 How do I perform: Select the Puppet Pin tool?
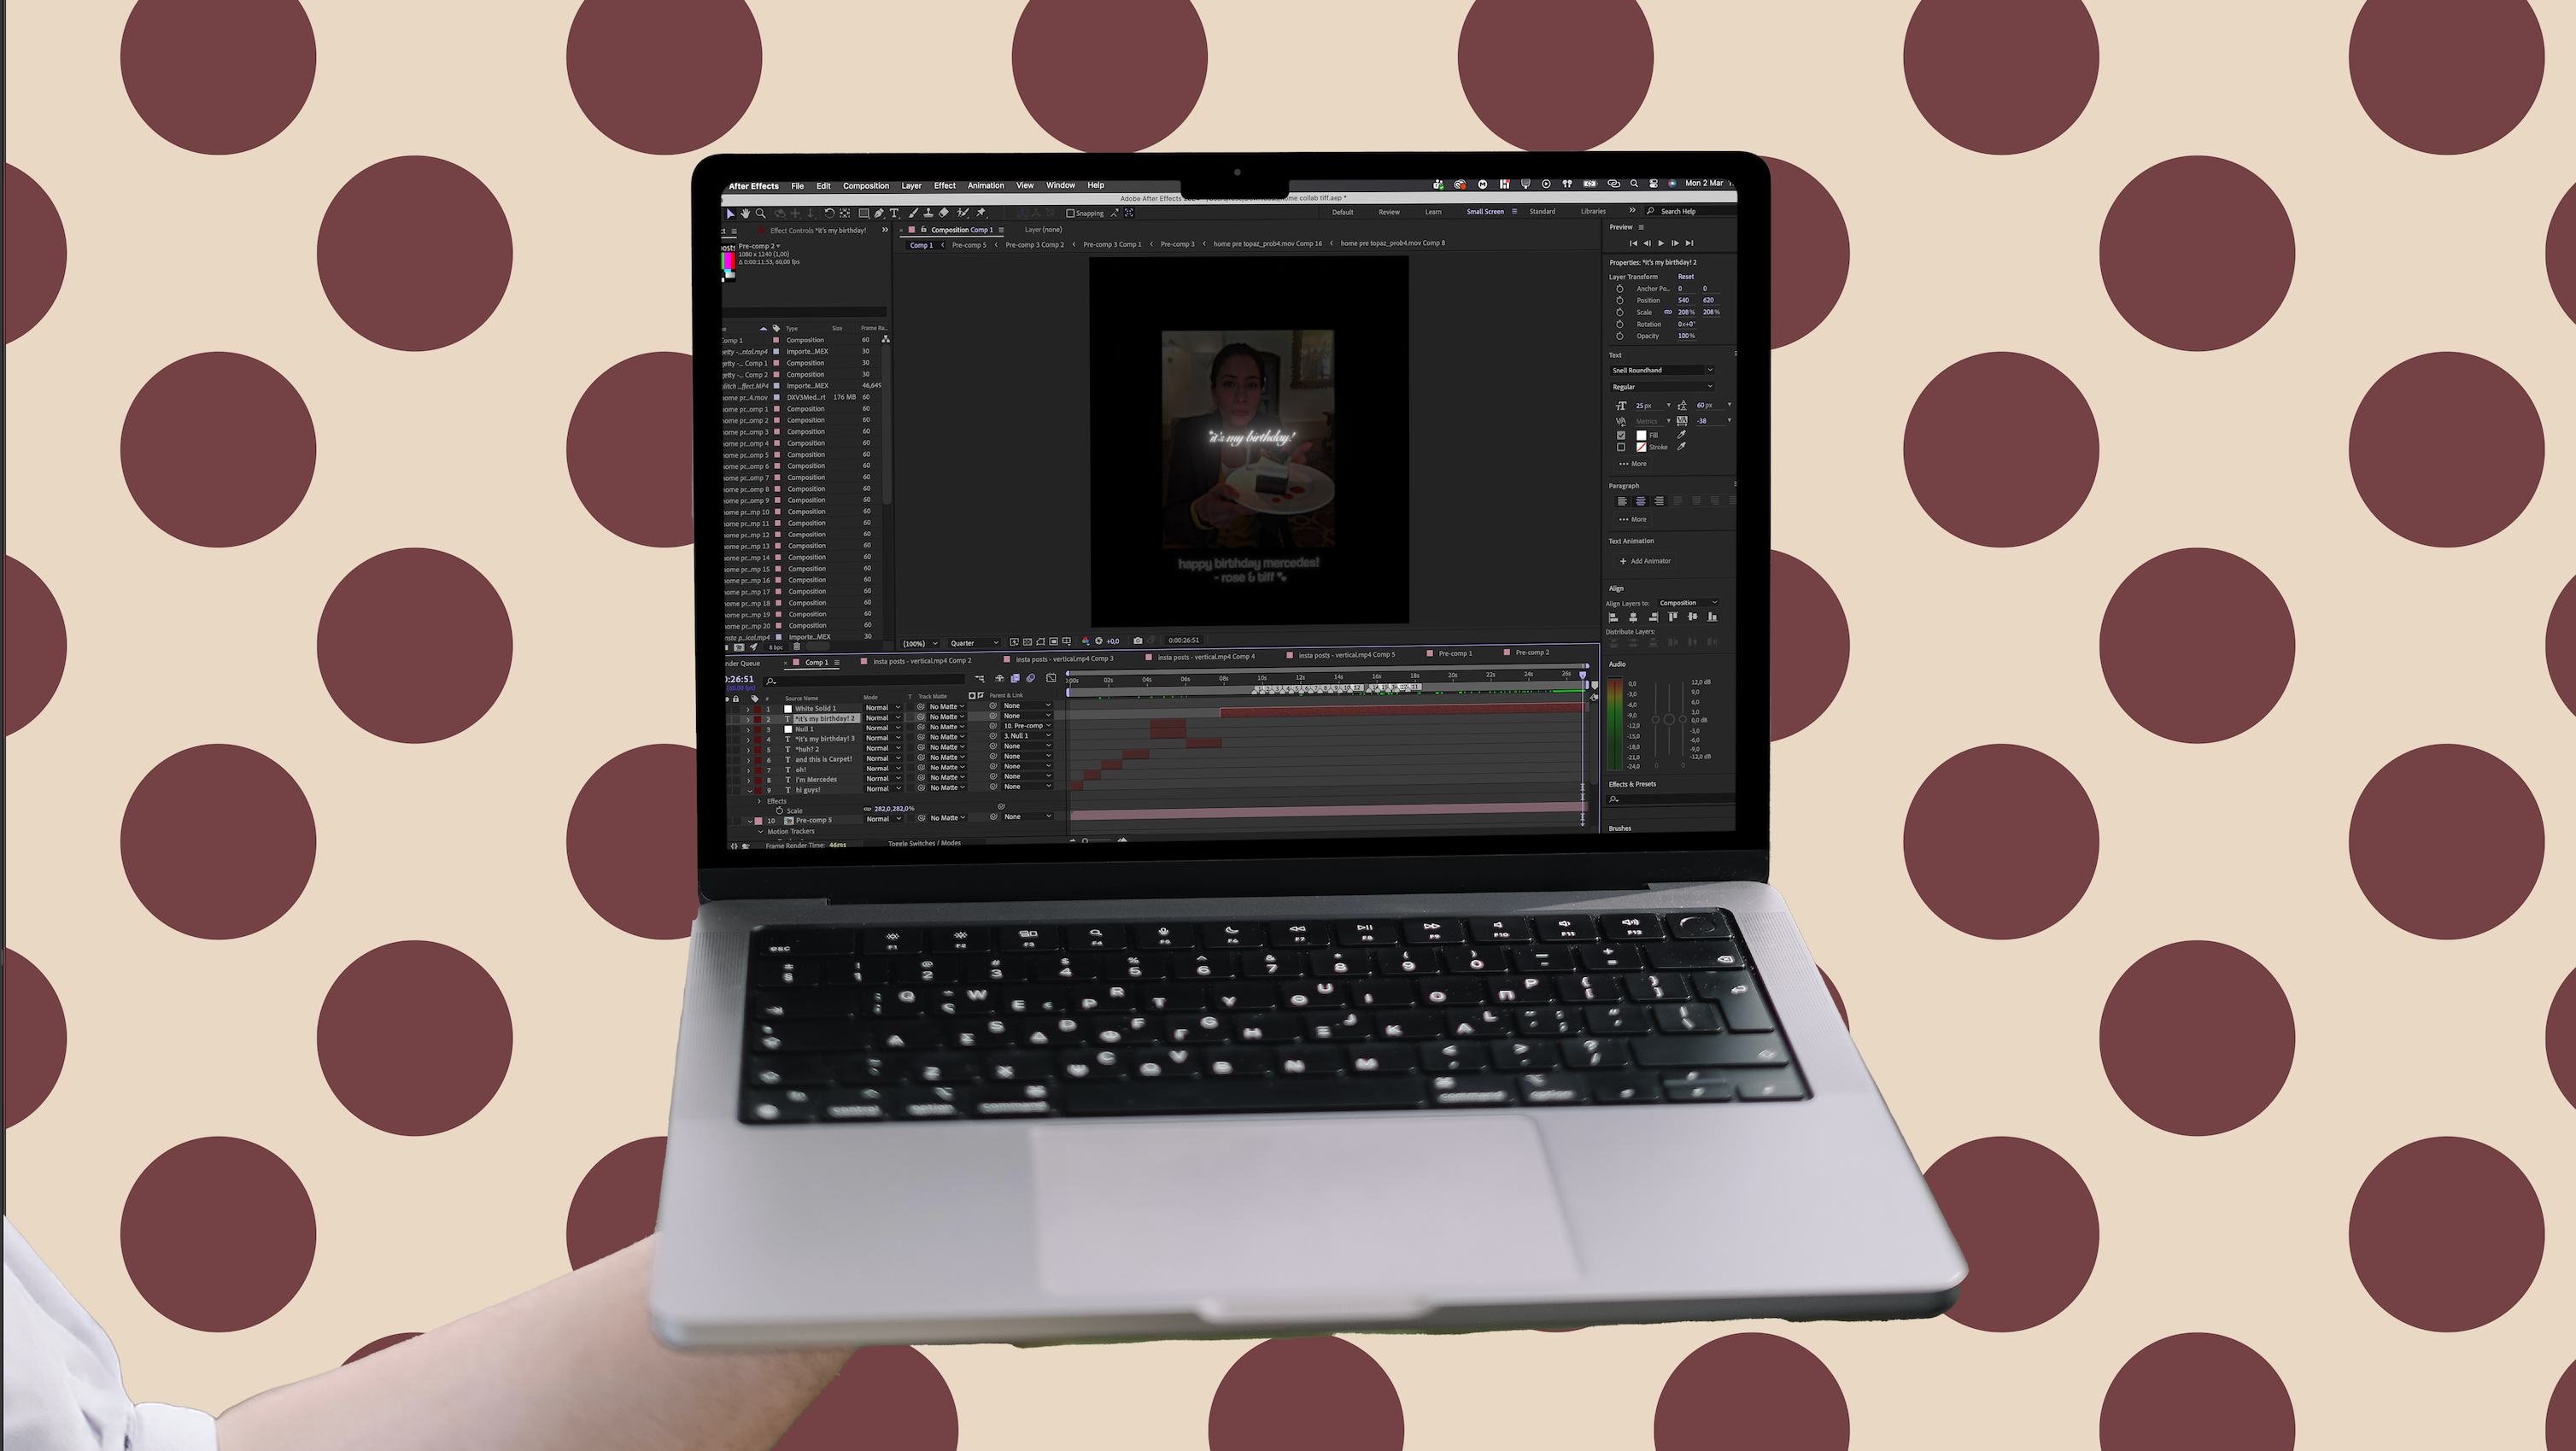981,213
